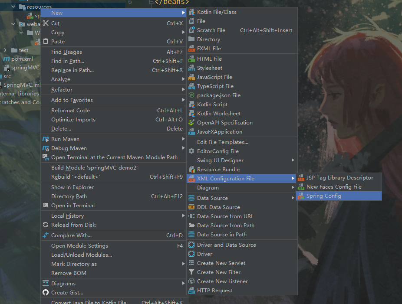
Task: Select Reformat Code menu entry
Action: pos(113,111)
